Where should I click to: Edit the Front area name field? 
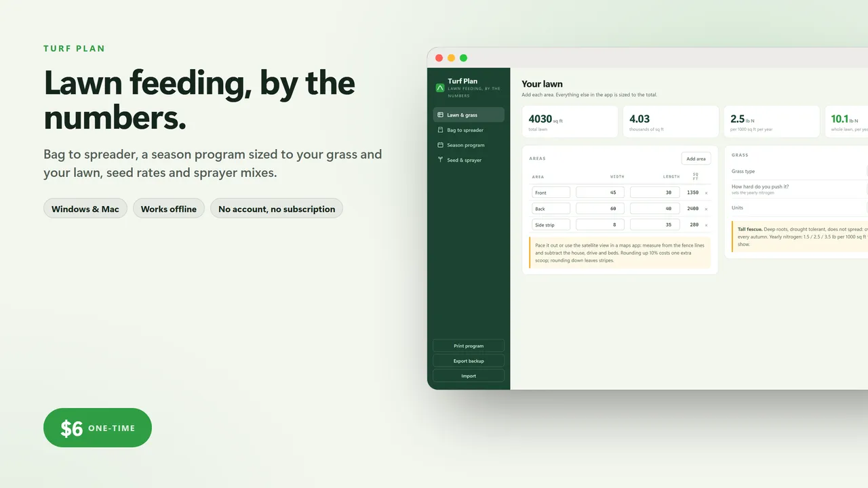551,192
